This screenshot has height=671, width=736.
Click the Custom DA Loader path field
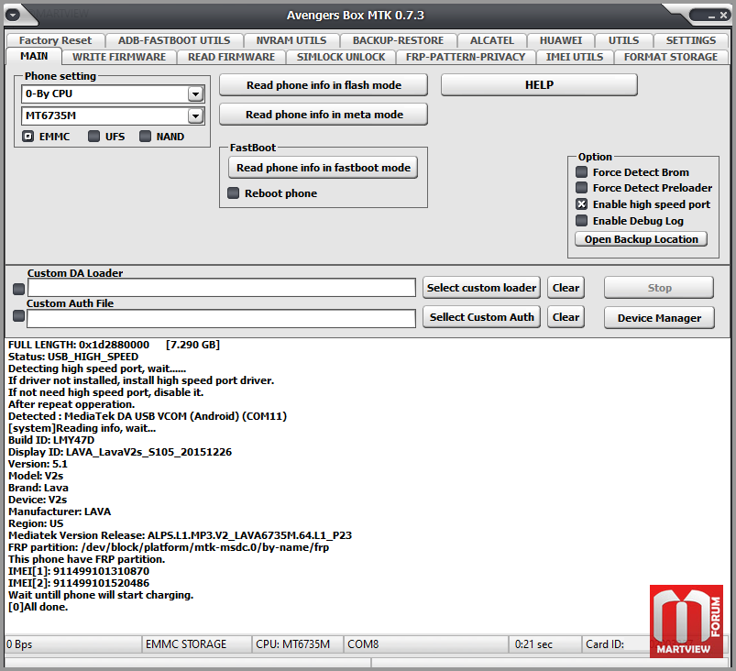[x=222, y=287]
